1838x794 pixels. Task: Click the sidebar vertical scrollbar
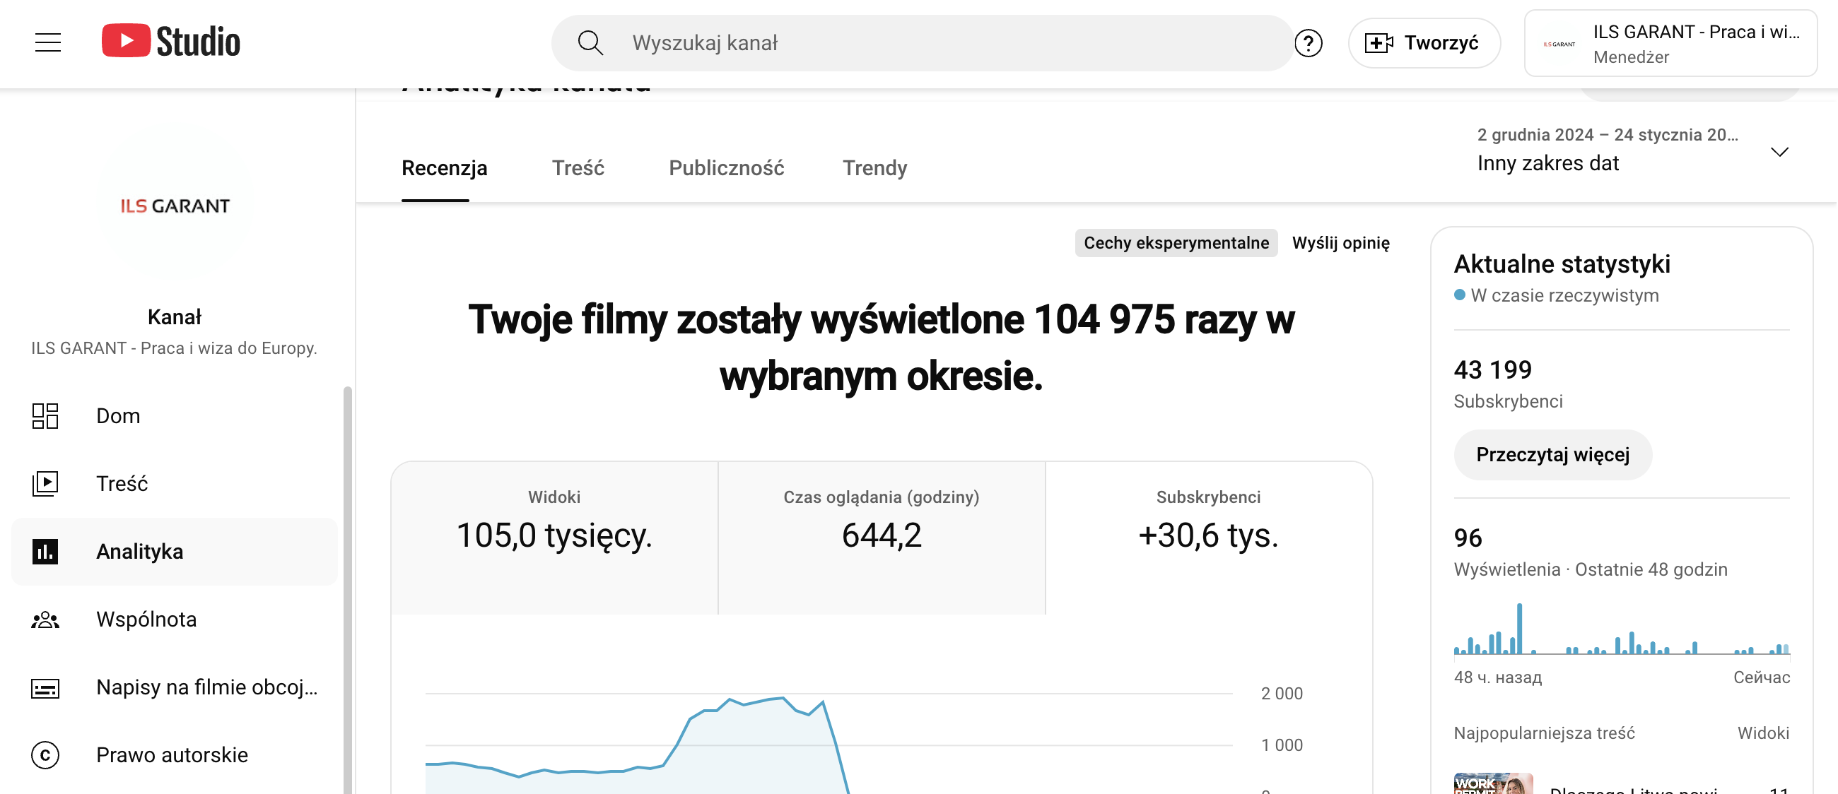(x=348, y=588)
